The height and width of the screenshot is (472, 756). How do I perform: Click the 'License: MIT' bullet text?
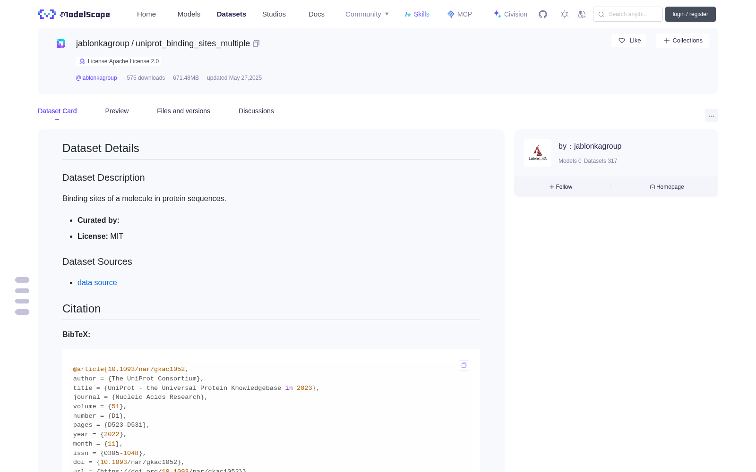pos(100,236)
